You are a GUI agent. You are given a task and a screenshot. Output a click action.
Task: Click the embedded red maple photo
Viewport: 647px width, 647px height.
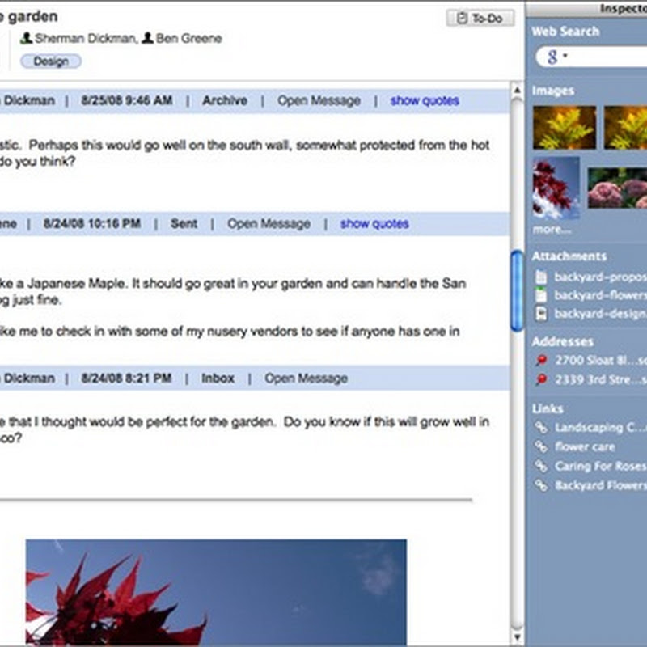pos(216,592)
